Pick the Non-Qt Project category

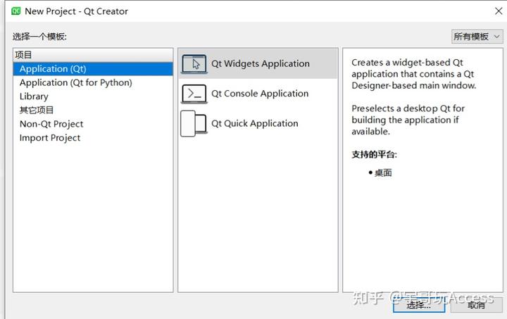(51, 124)
